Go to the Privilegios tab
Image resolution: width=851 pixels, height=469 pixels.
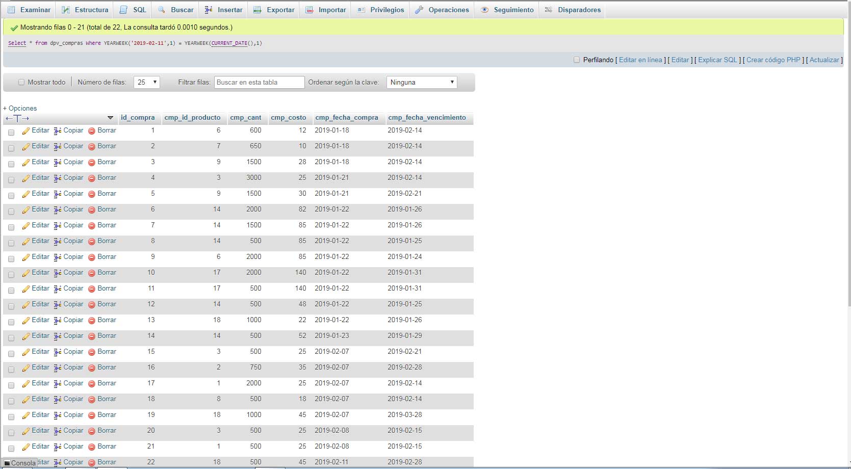[x=380, y=10]
